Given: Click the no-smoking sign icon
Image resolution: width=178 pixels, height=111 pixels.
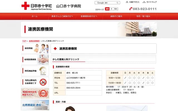Looking at the screenshot, I should [x=43, y=82].
